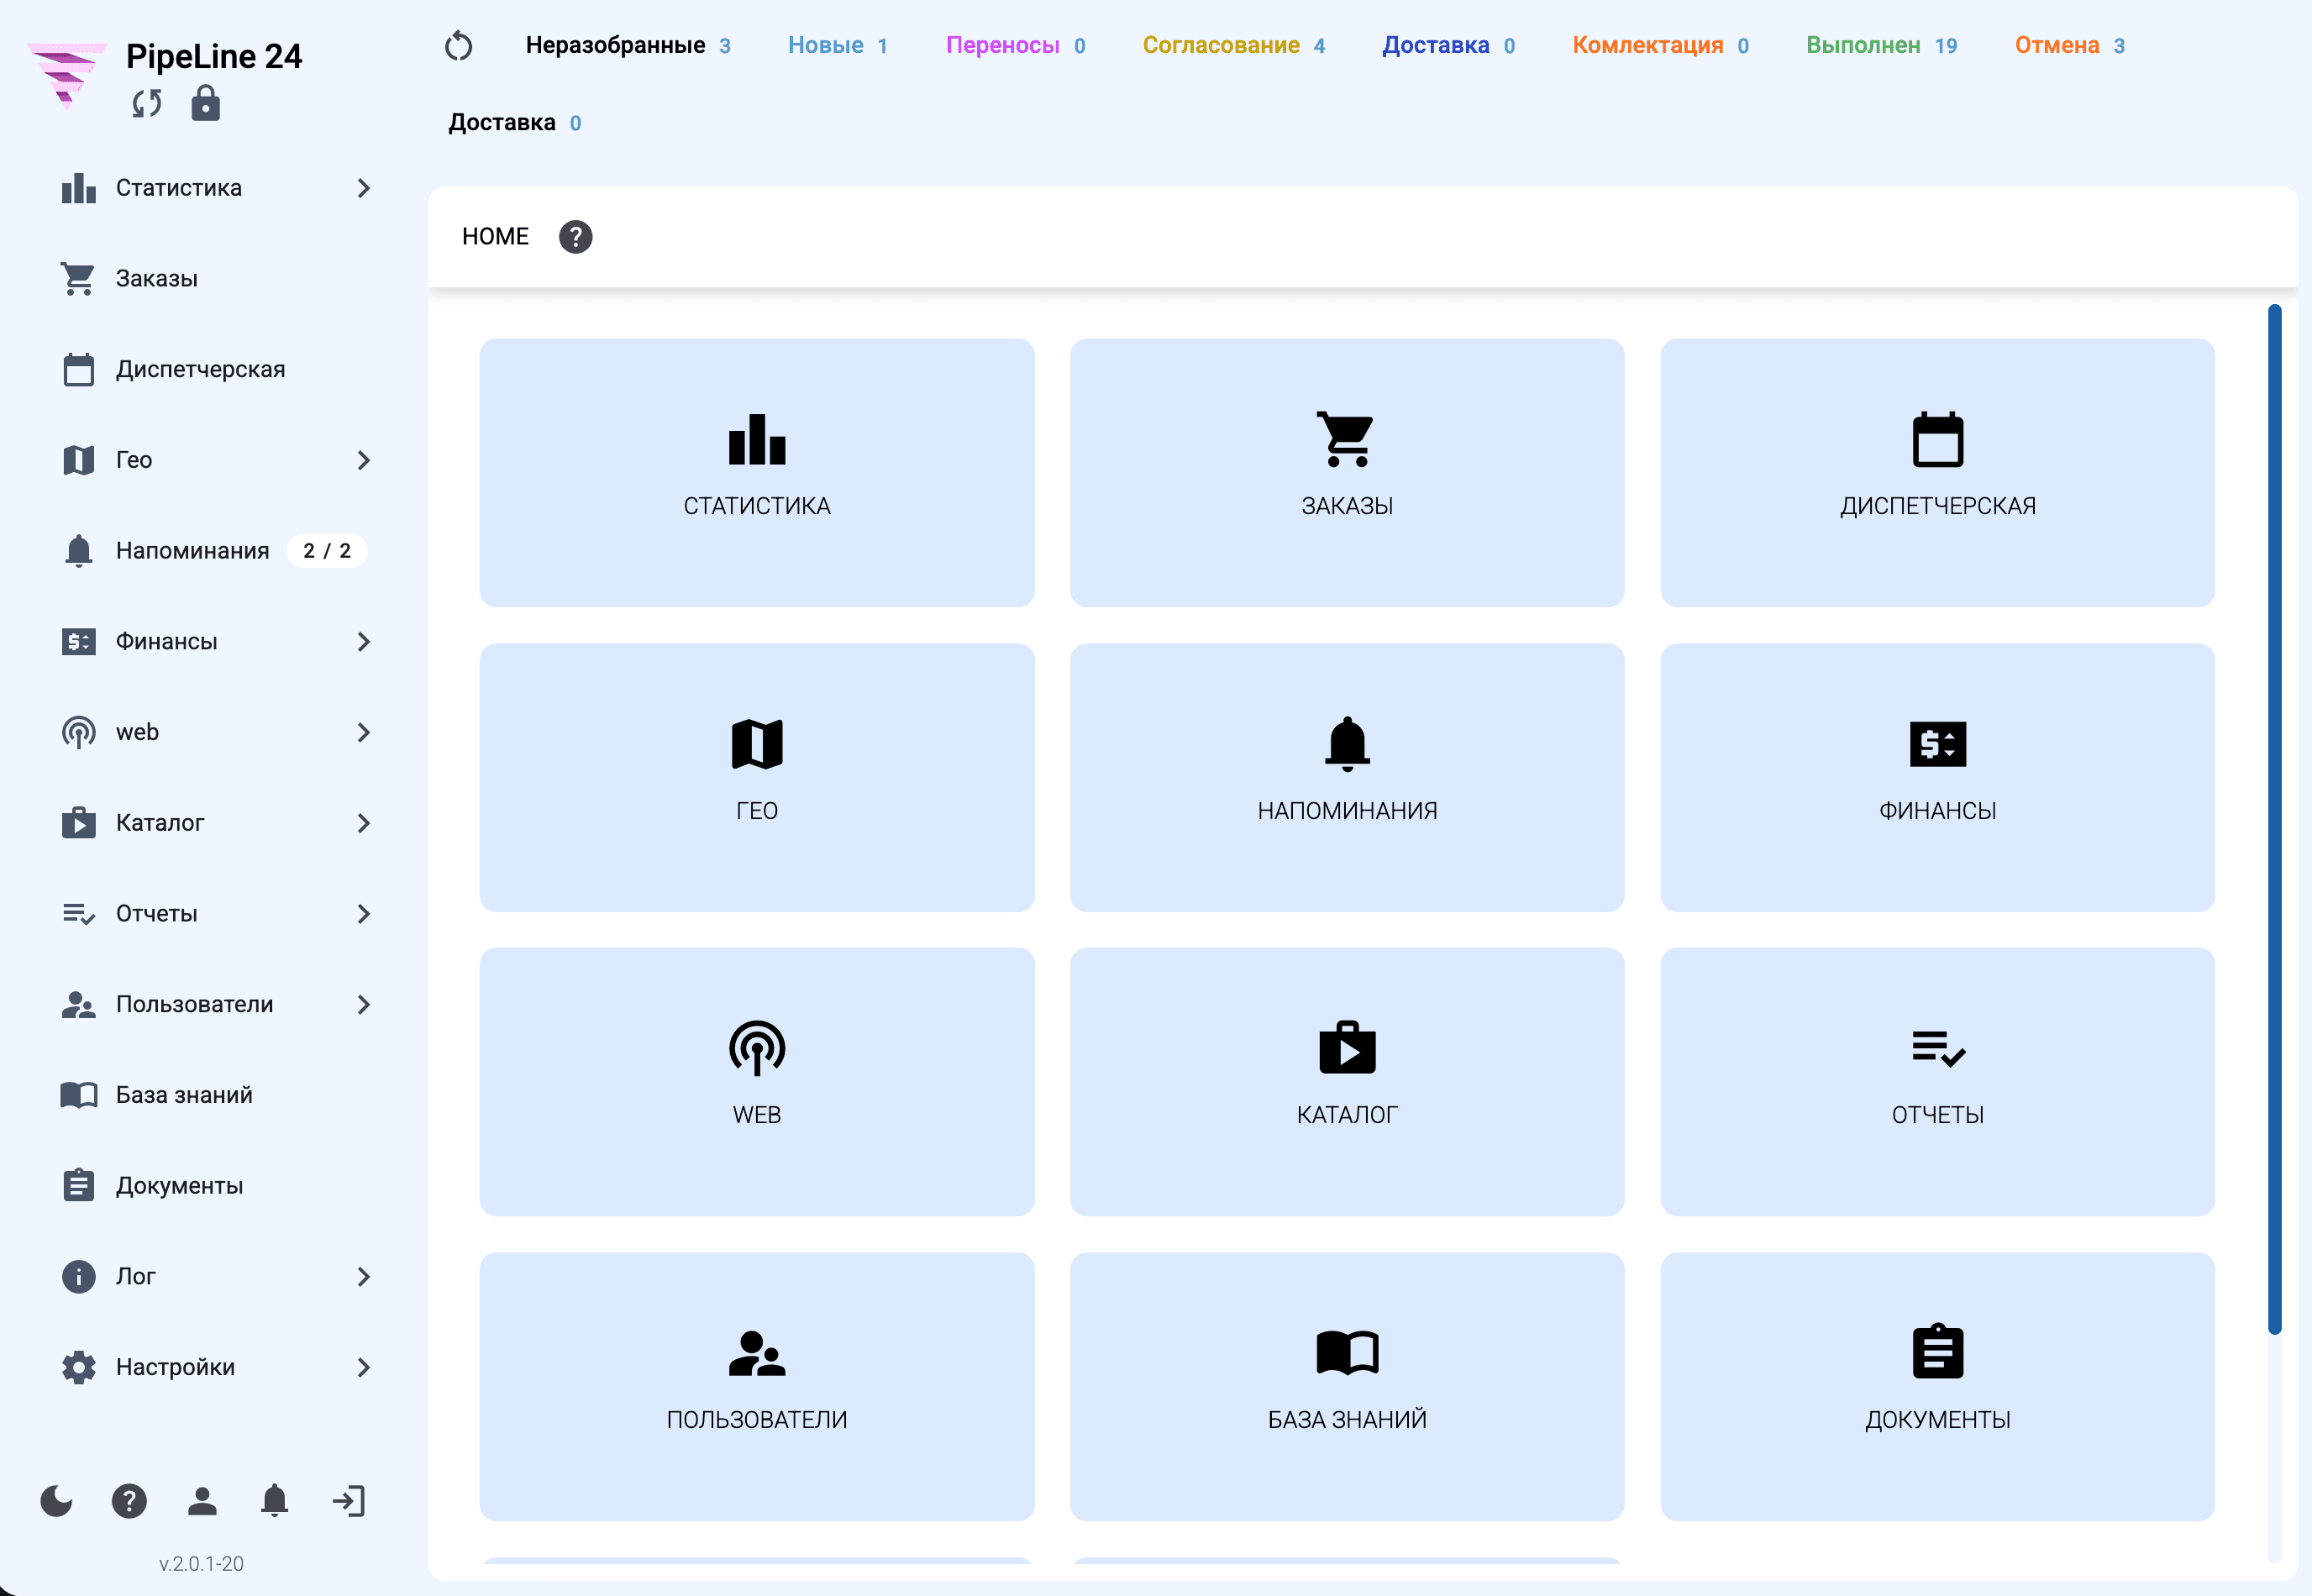2312x1596 pixels.
Task: Select the Отмена status tab
Action: pos(2069,45)
